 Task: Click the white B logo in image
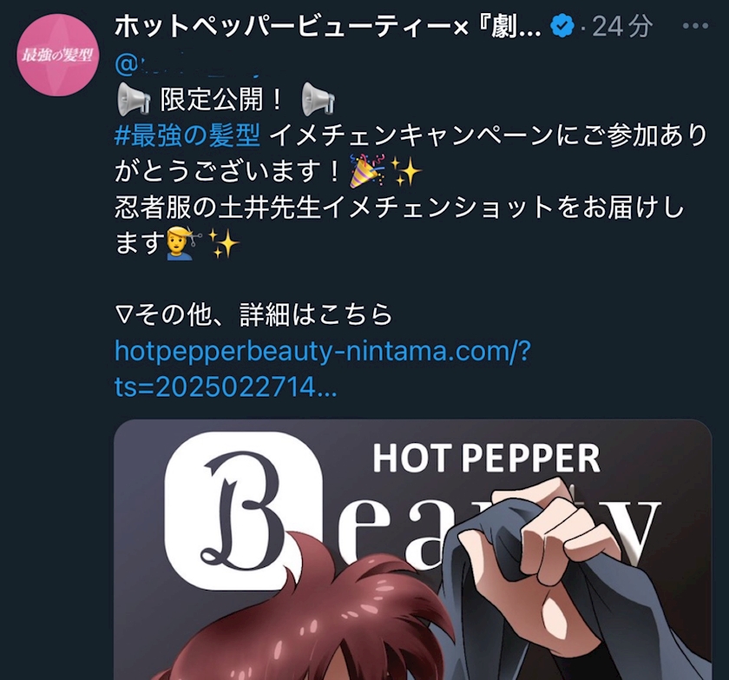(x=244, y=511)
